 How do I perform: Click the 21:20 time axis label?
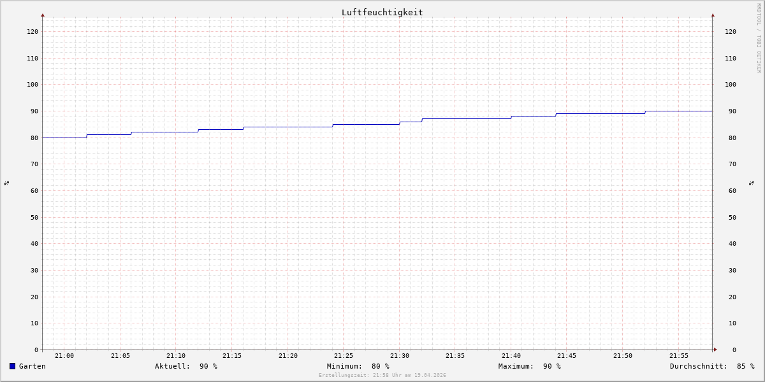tap(288, 356)
